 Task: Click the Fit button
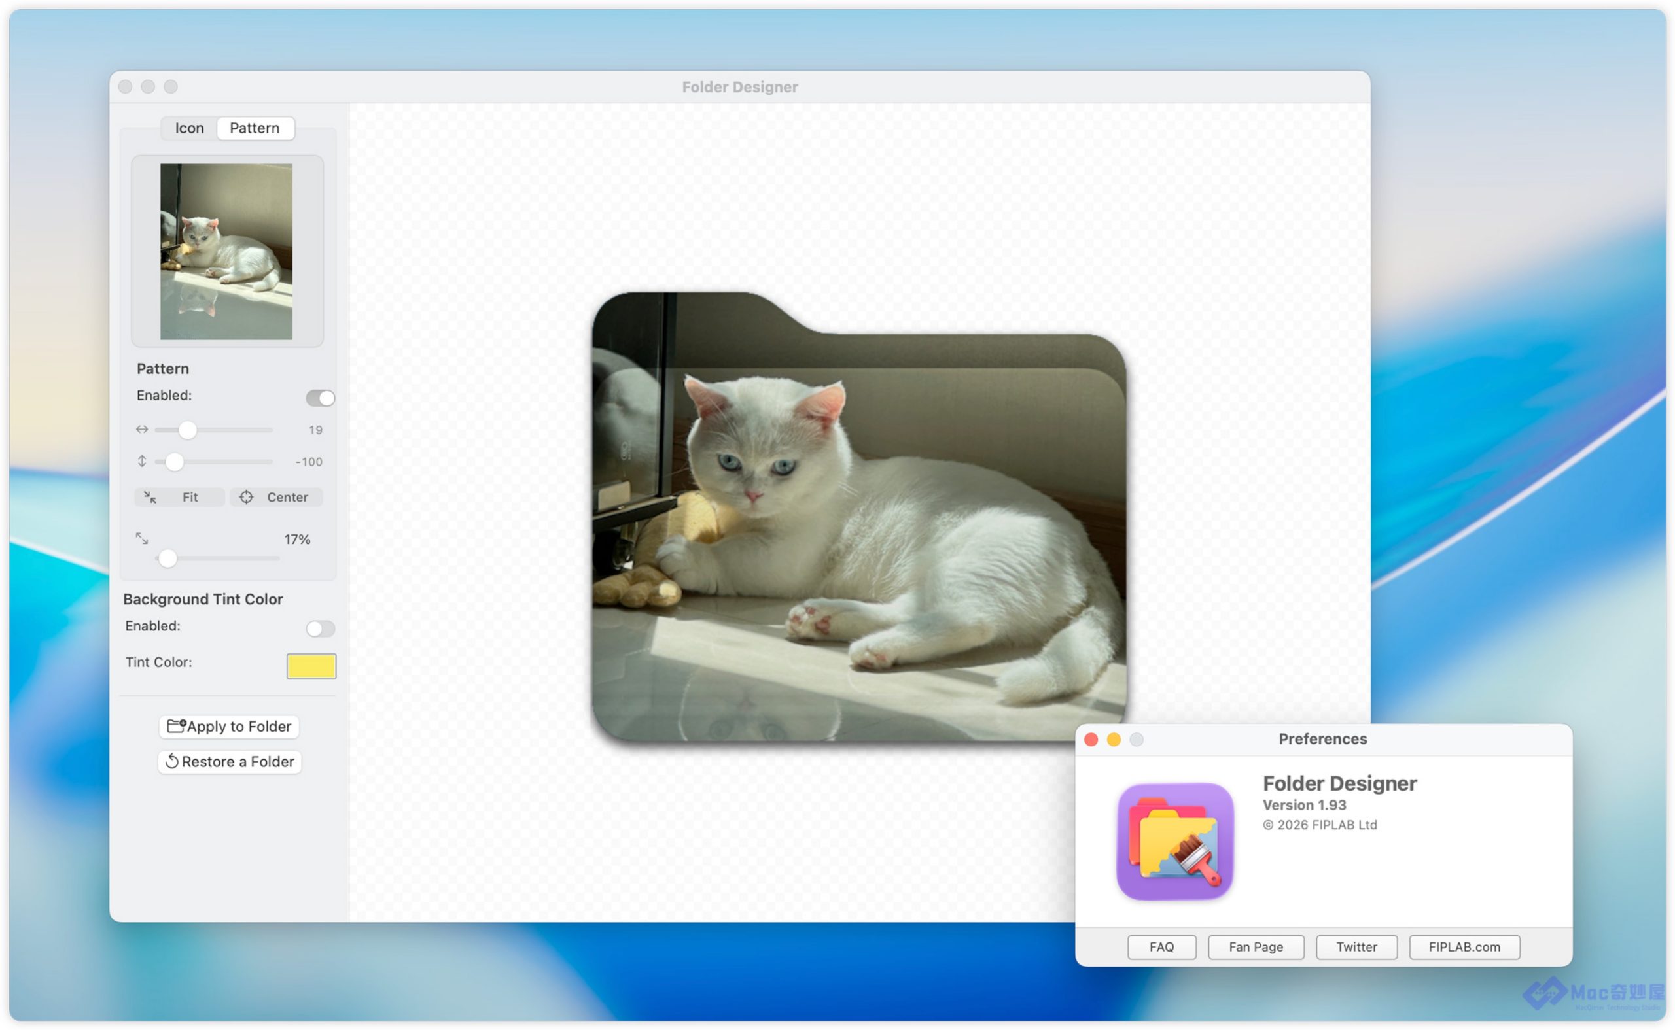180,497
